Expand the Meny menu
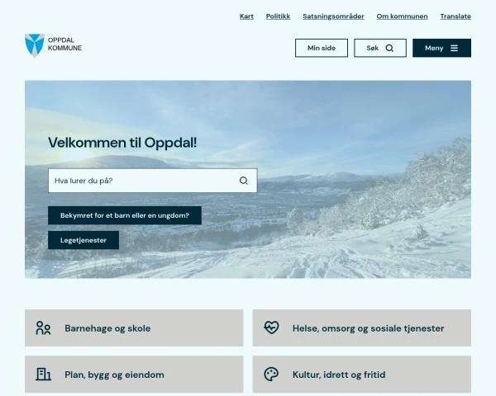Screen dimensions: 496x396 442,48
